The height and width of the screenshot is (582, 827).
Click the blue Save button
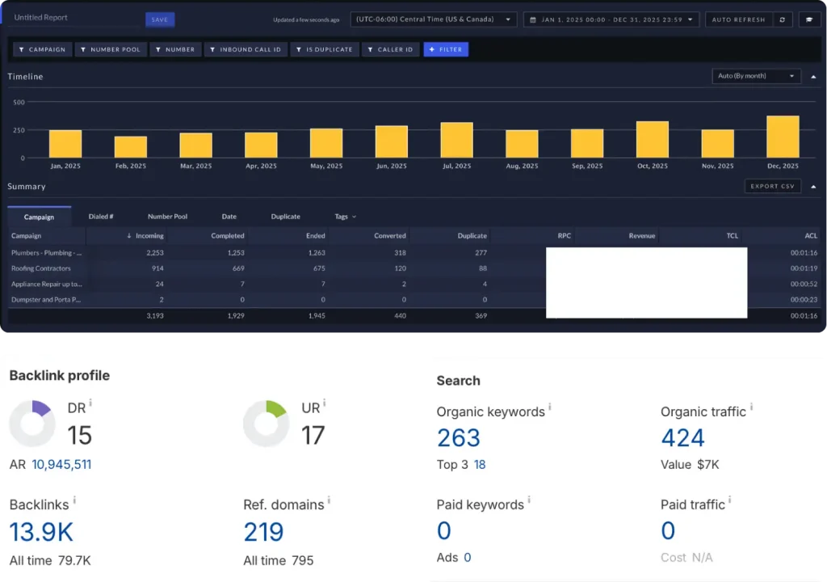[160, 19]
